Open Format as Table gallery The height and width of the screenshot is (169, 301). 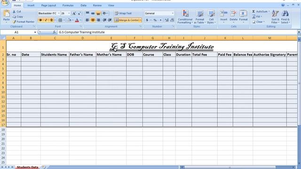coord(199,17)
